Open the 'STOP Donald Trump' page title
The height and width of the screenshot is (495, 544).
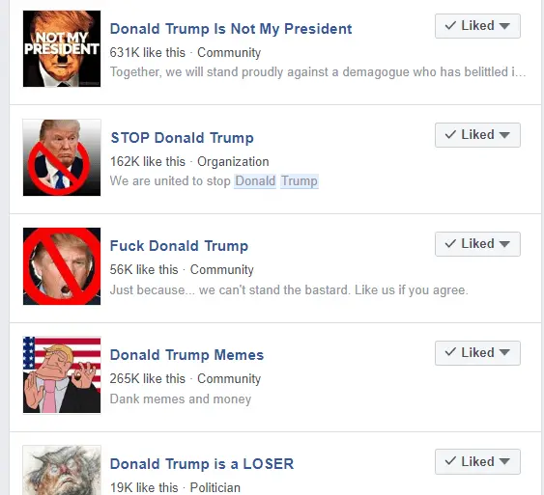[182, 138]
